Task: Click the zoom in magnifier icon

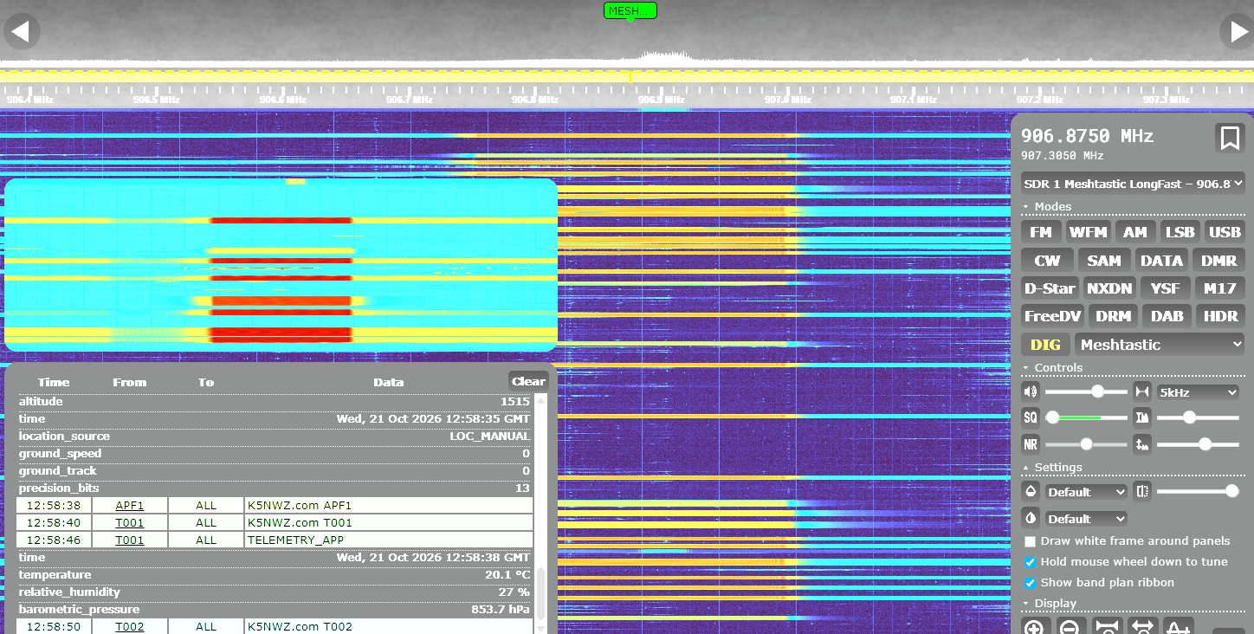Action: 1036,627
